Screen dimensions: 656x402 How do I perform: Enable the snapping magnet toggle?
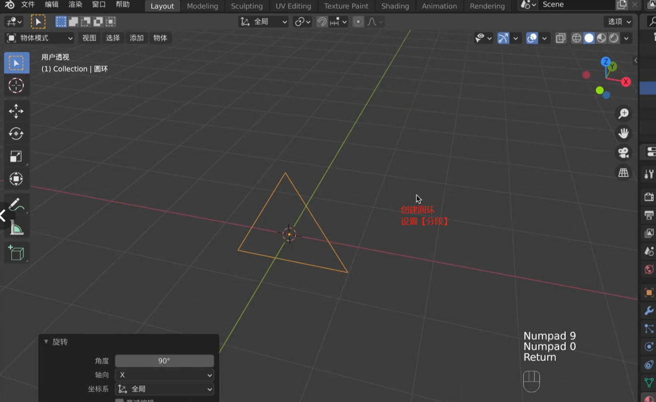pyautogui.click(x=321, y=21)
